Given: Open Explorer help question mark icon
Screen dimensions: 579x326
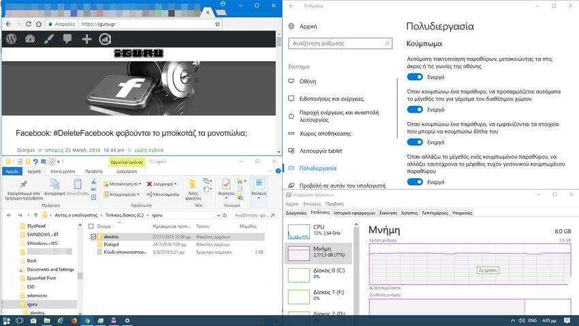Looking at the screenshot, I should pyautogui.click(x=278, y=171).
